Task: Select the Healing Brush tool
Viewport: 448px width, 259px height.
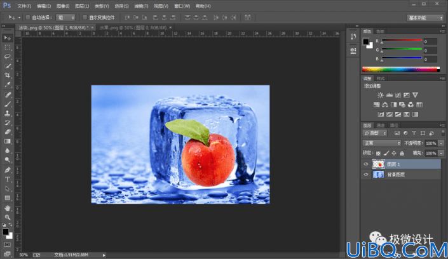Action: [x=8, y=95]
